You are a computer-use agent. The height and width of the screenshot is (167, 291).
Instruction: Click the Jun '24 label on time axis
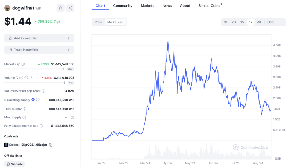pyautogui.click(x=213, y=163)
